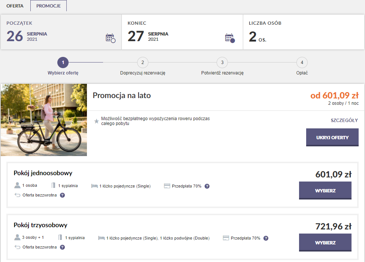Image resolution: width=365 pixels, height=262 pixels.
Task: Select the PROMOCJE tab
Action: tap(48, 6)
